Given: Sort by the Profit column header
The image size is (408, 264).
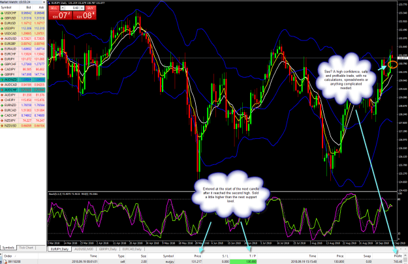Looking at the screenshot, I should (398, 256).
